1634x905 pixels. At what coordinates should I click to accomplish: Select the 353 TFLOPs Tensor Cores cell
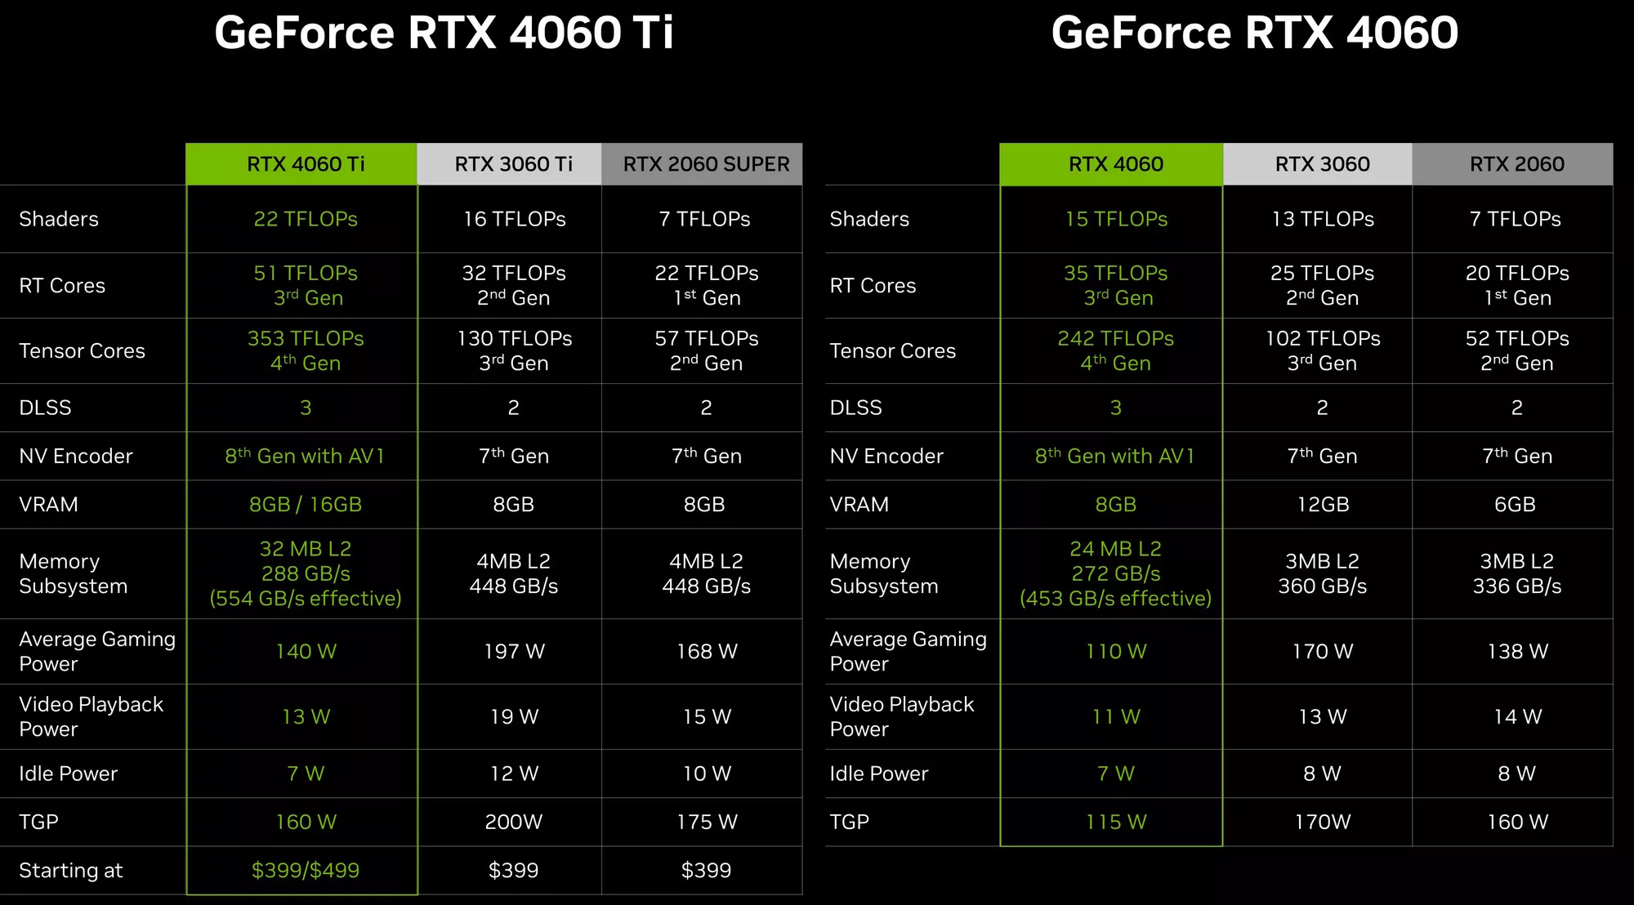point(305,350)
